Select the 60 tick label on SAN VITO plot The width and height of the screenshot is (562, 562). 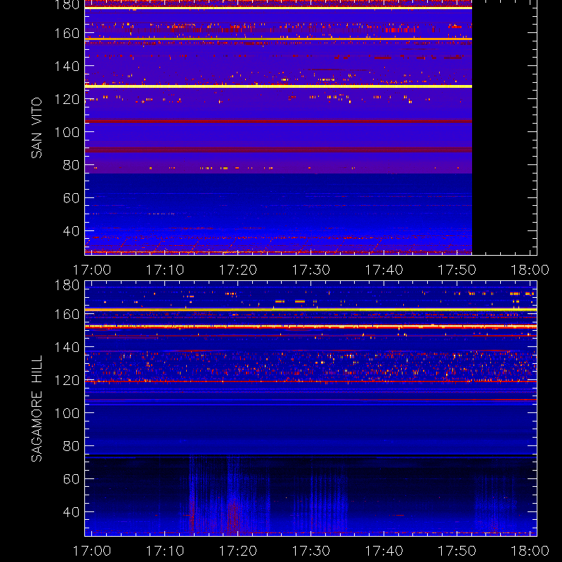pyautogui.click(x=71, y=198)
